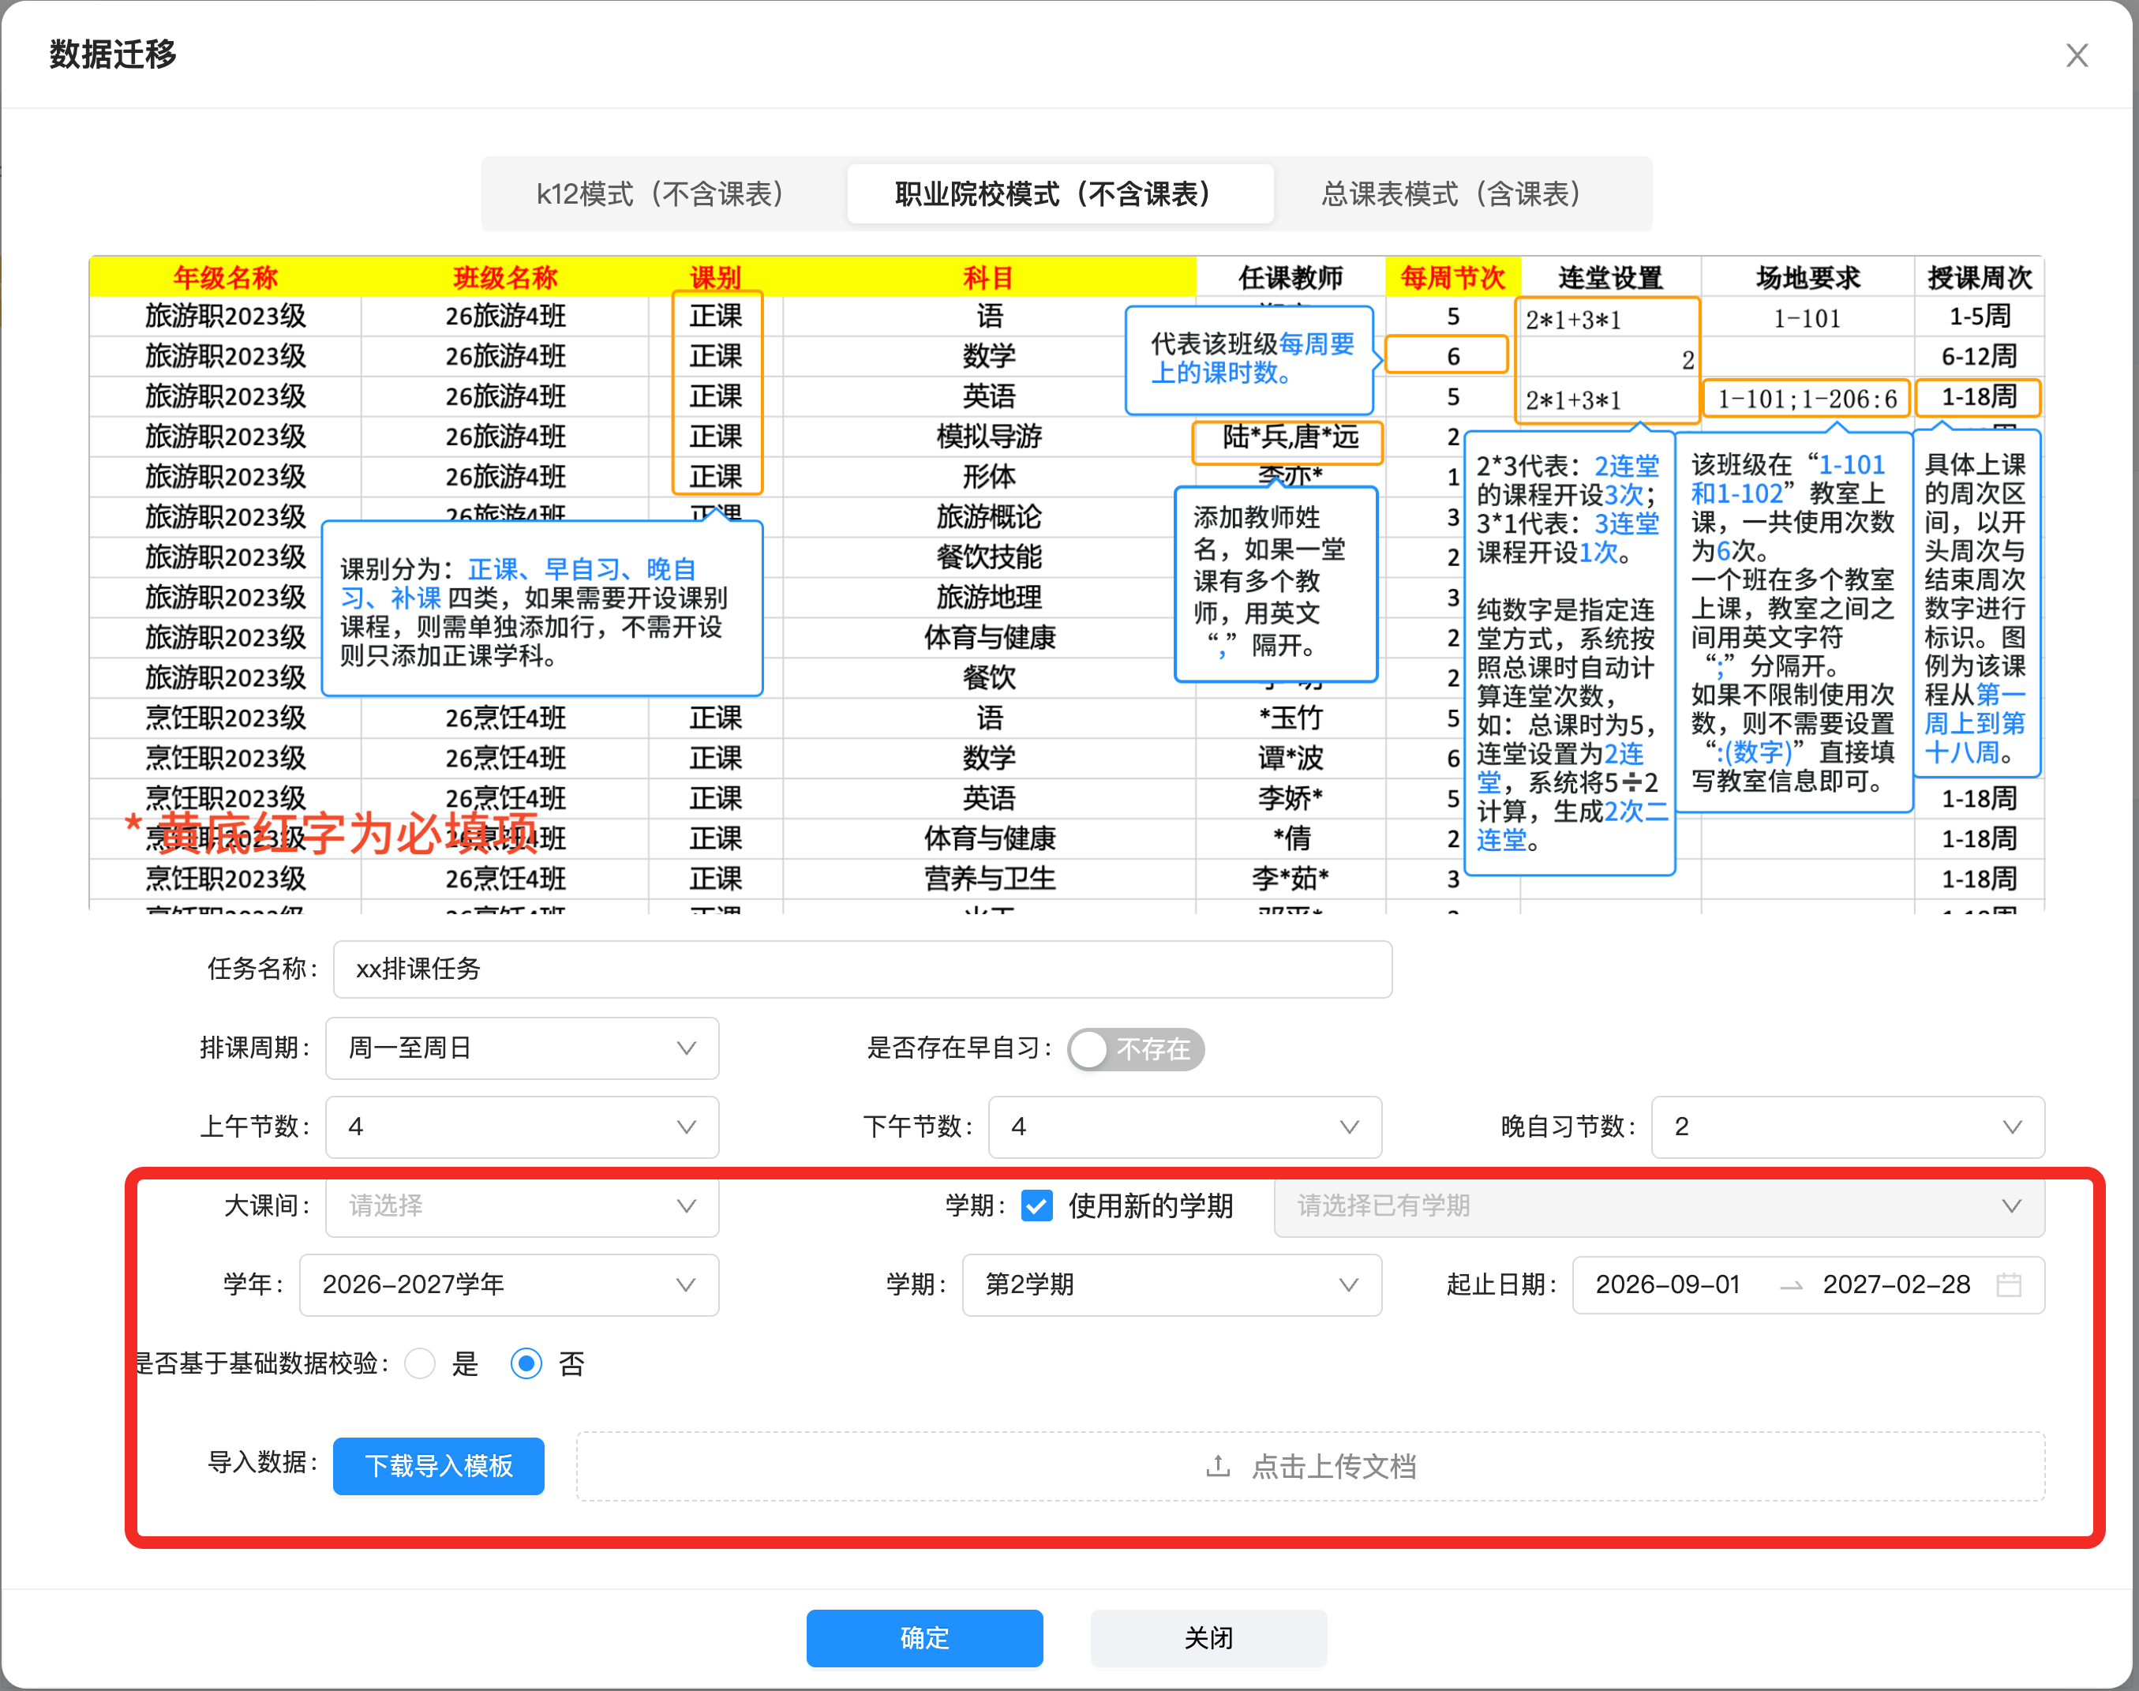This screenshot has height=1691, width=2139.
Task: Expand the 下午节数 dropdown
Action: click(1185, 1127)
